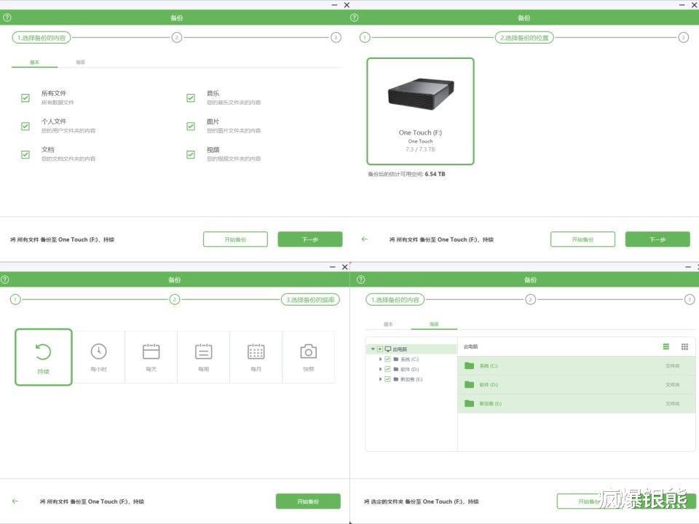Switch to 高级 tab in the top-left window
Image resolution: width=699 pixels, height=524 pixels.
(x=80, y=63)
